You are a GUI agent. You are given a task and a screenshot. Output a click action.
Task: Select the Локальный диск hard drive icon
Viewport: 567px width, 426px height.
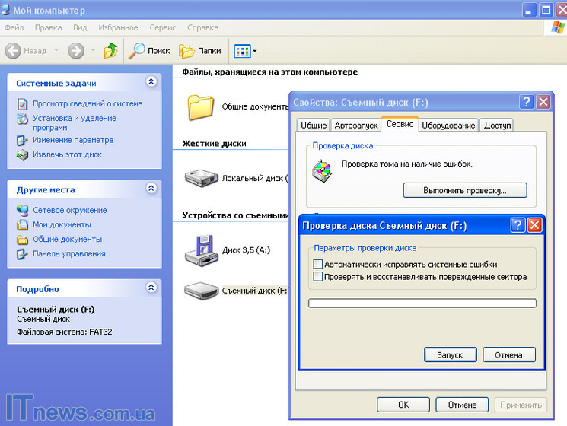pyautogui.click(x=201, y=178)
